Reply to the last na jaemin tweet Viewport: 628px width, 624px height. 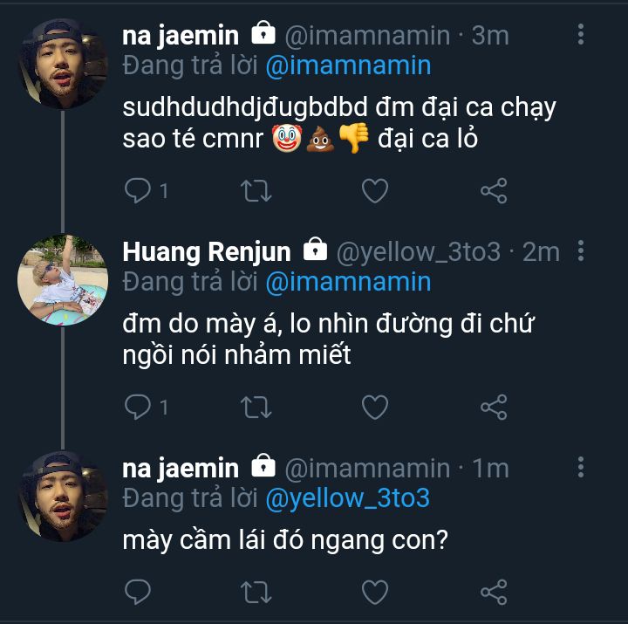(x=139, y=591)
